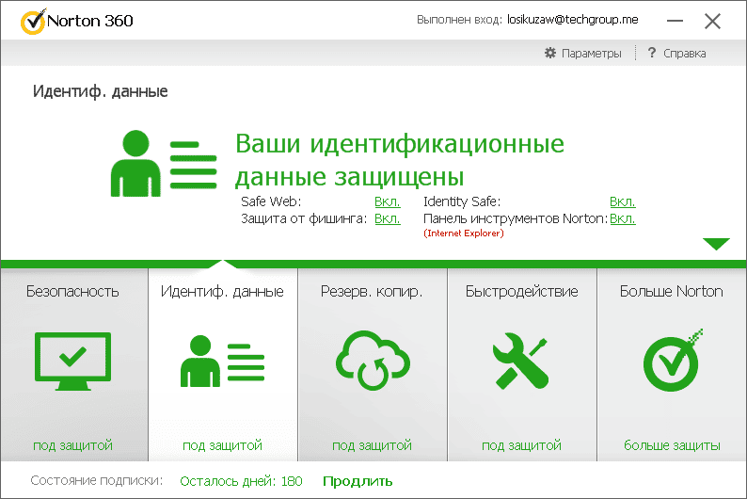Open Параметры gear icon
This screenshot has width=747, height=499.
tap(550, 53)
